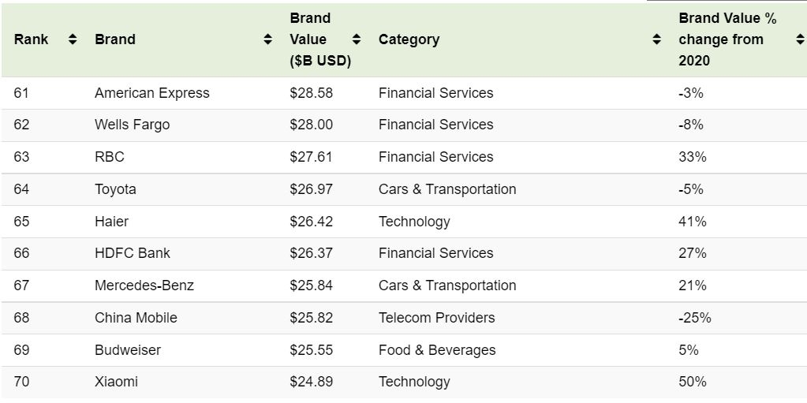Viewport: 807px width, 403px height.
Task: Click the Rank column header text
Action: pyautogui.click(x=31, y=39)
